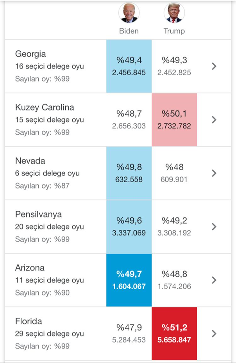Open the Pensilvanya state entry
The height and width of the screenshot is (363, 236).
click(x=38, y=214)
